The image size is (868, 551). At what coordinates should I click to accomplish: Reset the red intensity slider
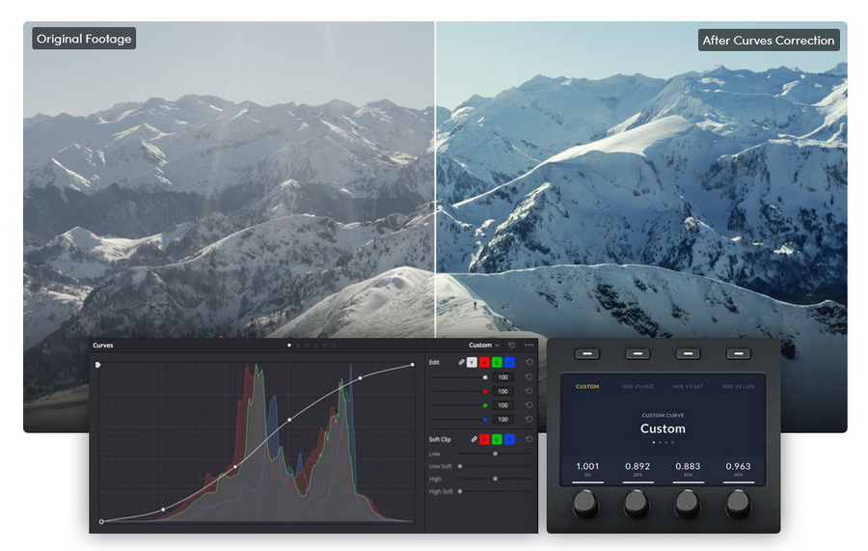[x=529, y=391]
